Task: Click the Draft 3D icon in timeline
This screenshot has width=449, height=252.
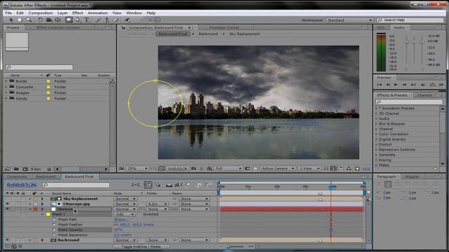Action: [158, 185]
